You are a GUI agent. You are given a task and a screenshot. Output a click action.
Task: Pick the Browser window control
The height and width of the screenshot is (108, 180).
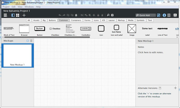pyautogui.click(x=24, y=30)
